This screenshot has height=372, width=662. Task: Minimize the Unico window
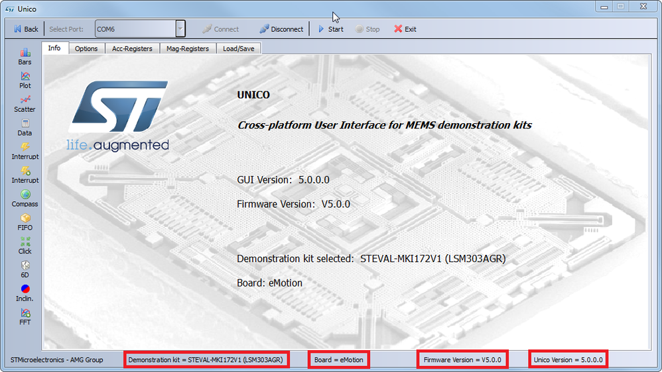pyautogui.click(x=604, y=7)
